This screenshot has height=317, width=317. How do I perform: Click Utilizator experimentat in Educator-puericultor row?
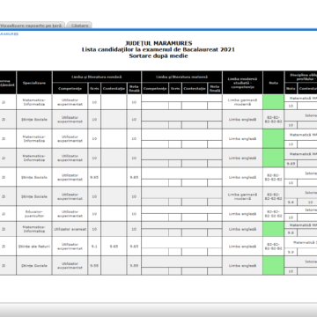click(x=70, y=214)
